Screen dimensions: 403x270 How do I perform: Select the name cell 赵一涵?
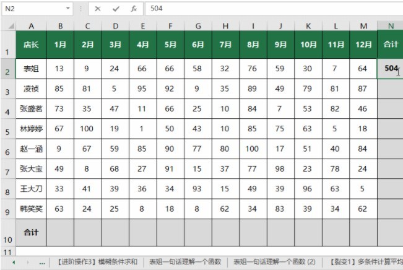click(32, 149)
